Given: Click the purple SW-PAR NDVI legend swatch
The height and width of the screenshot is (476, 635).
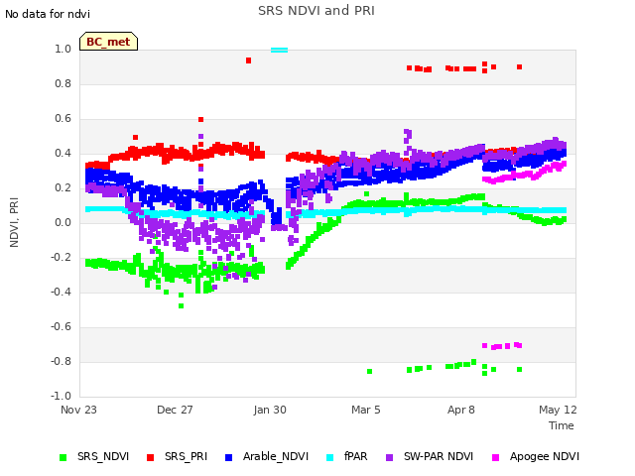Looking at the screenshot, I should [x=389, y=457].
